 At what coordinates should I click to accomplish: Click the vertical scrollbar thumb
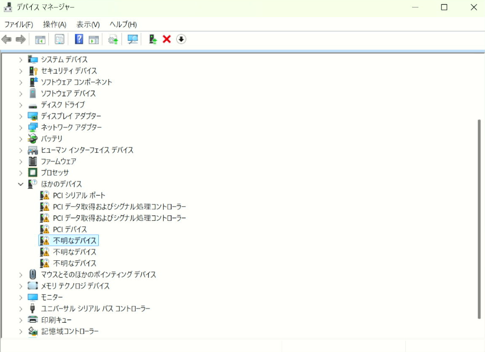click(479, 219)
